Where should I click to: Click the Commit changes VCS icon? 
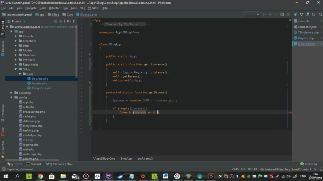point(301,14)
